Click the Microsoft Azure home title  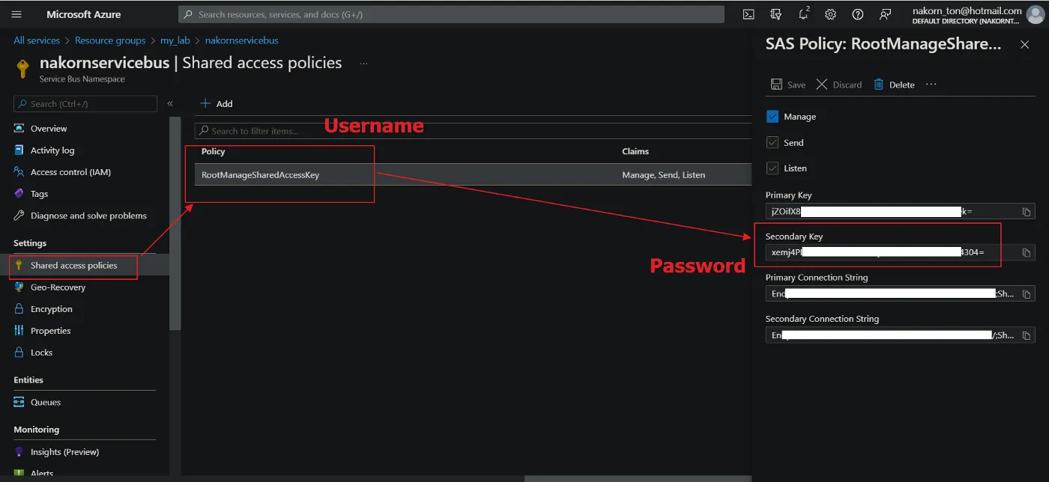coord(84,14)
